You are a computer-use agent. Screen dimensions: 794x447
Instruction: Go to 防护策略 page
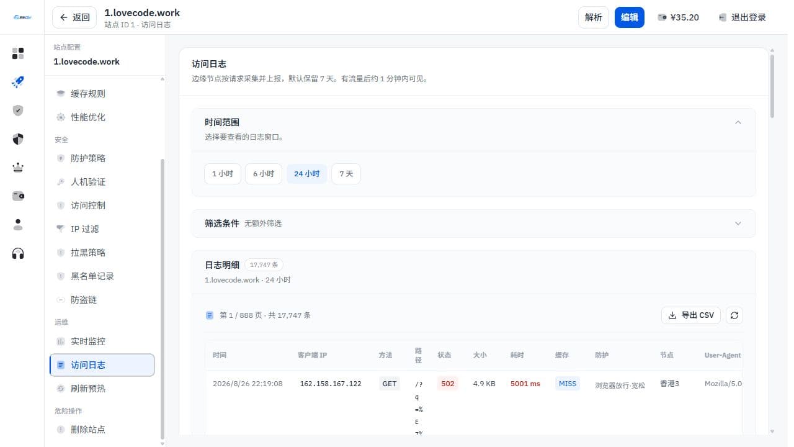click(x=102, y=158)
